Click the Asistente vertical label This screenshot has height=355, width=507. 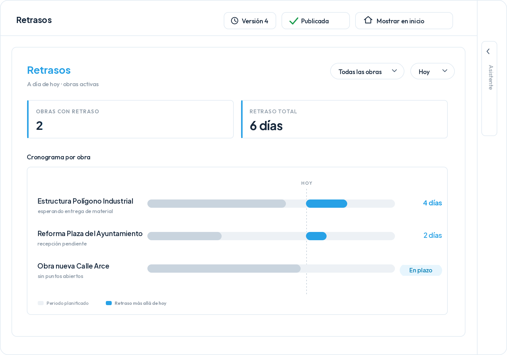pos(490,77)
